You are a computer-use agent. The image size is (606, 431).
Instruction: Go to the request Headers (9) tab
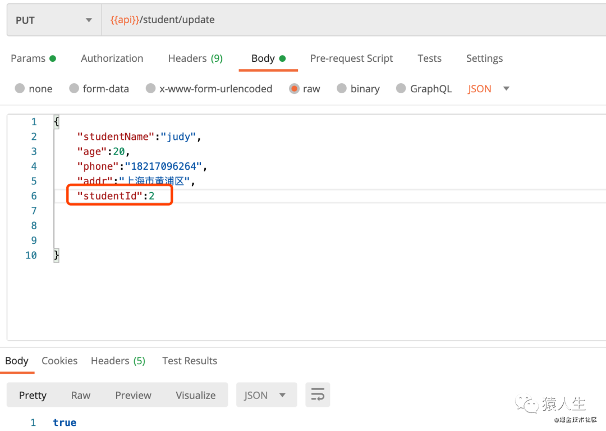coord(195,58)
